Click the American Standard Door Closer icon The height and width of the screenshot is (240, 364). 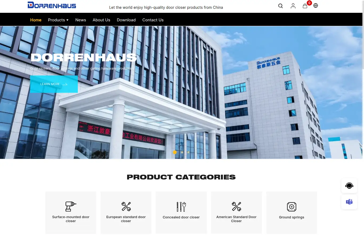pos(236,206)
